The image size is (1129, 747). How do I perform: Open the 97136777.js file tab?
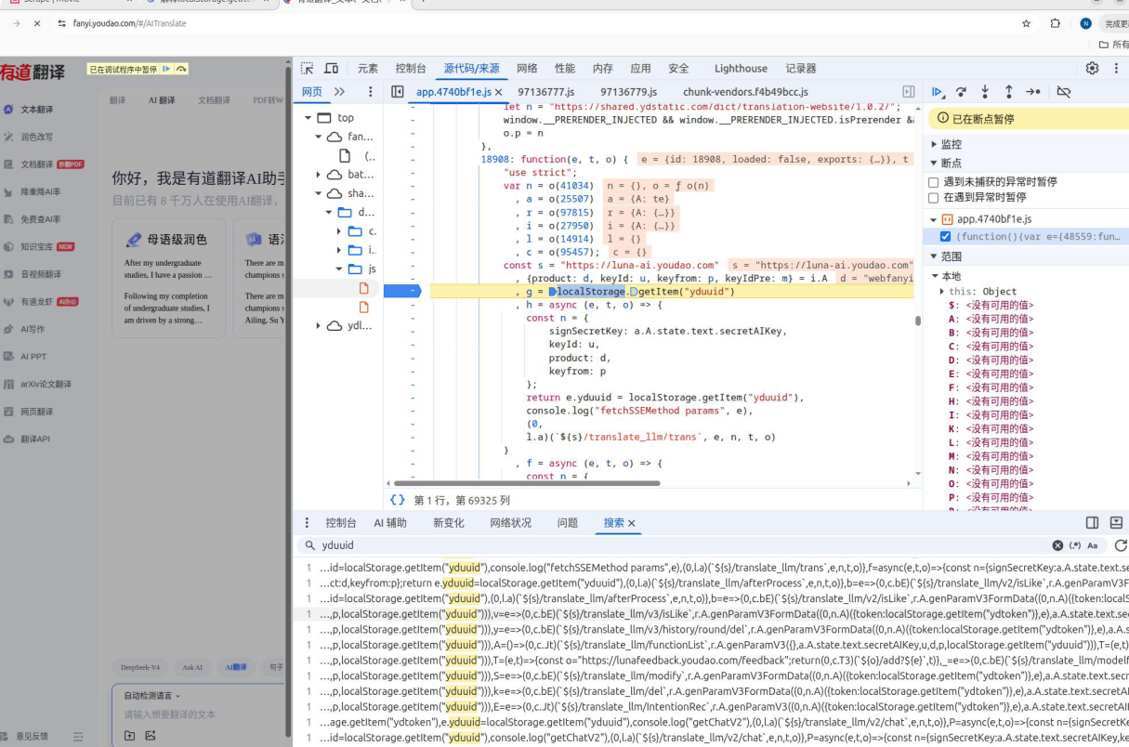[x=546, y=92]
